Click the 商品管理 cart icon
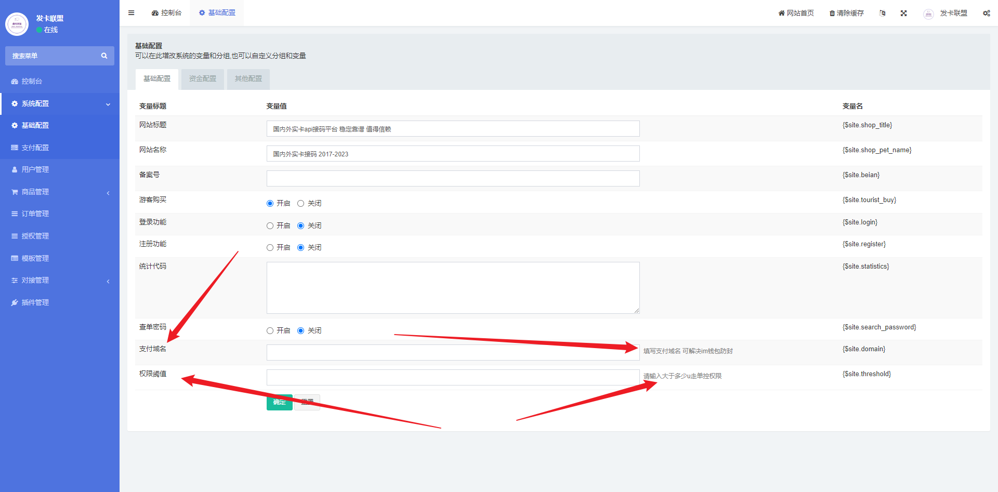The height and width of the screenshot is (492, 998). pyautogui.click(x=15, y=192)
